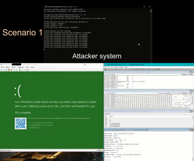
Task: Pause the virtual machine from the toolbar
Action: coord(15,70)
